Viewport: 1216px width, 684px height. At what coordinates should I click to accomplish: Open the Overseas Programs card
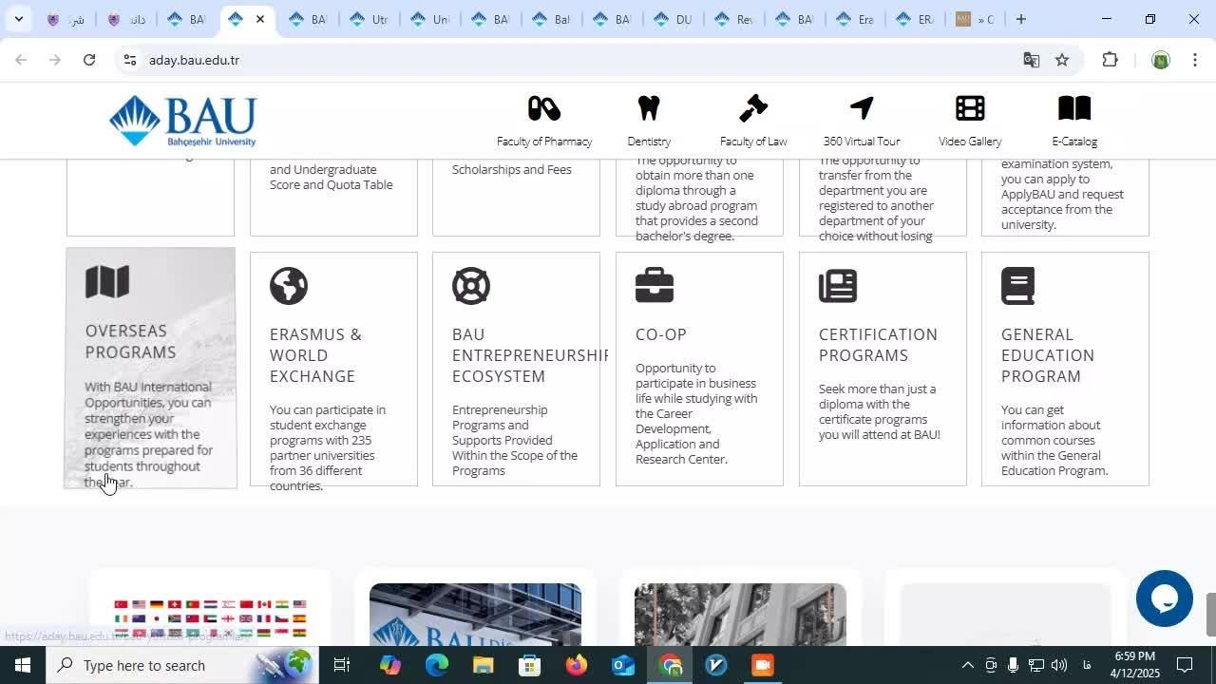(x=150, y=369)
